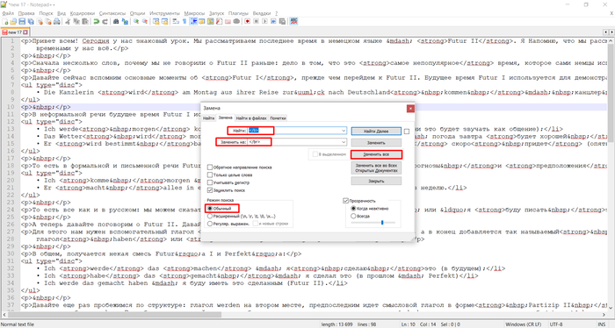Click the Copy toolbar icon
Viewport: 615px width, 328px height.
pyautogui.click(x=76, y=22)
